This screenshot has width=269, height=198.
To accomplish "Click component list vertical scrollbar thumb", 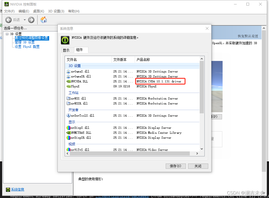I will pyautogui.click(x=202, y=87).
